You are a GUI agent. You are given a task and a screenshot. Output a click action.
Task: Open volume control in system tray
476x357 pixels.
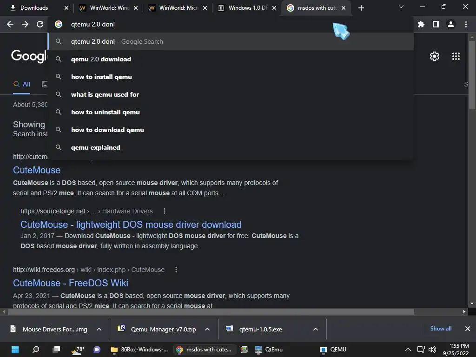pyautogui.click(x=432, y=350)
